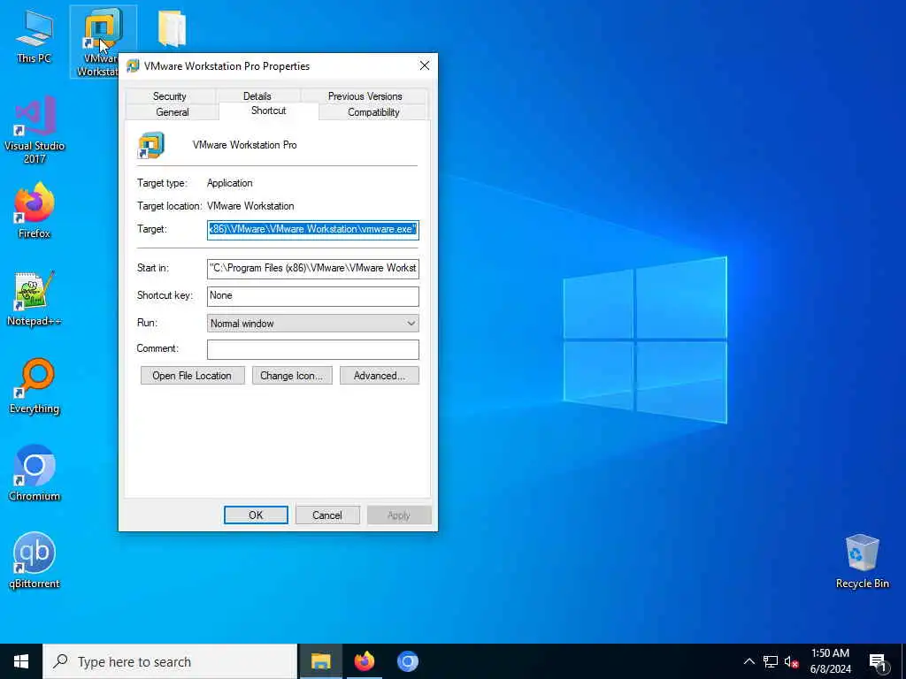Select the folder icon on the desktop

tap(171, 27)
